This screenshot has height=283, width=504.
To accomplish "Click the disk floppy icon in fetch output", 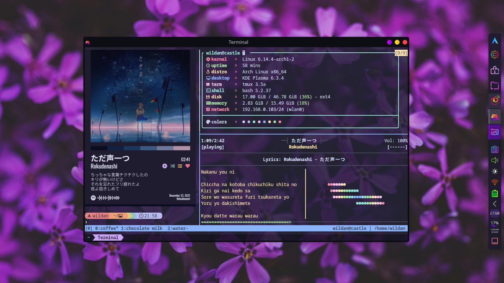I will pos(208,97).
